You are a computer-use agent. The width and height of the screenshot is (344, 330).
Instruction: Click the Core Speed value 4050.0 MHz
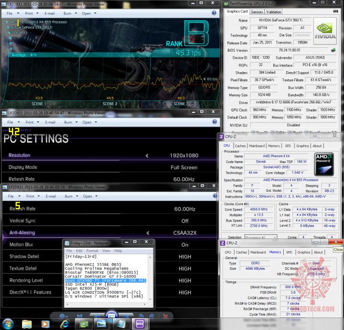point(258,209)
